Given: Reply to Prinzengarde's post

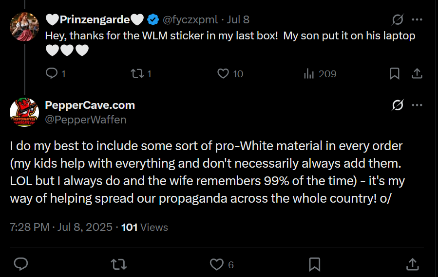Looking at the screenshot, I should click(52, 74).
